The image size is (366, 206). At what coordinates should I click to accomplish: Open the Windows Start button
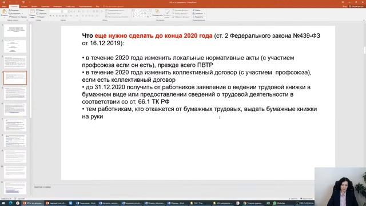click(x=3, y=203)
